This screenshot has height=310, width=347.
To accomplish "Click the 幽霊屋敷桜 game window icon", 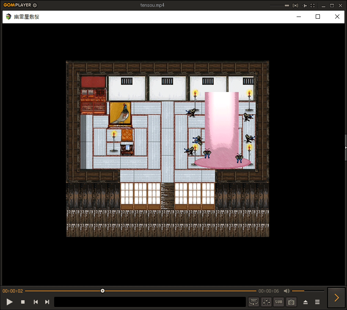I will 8,17.
